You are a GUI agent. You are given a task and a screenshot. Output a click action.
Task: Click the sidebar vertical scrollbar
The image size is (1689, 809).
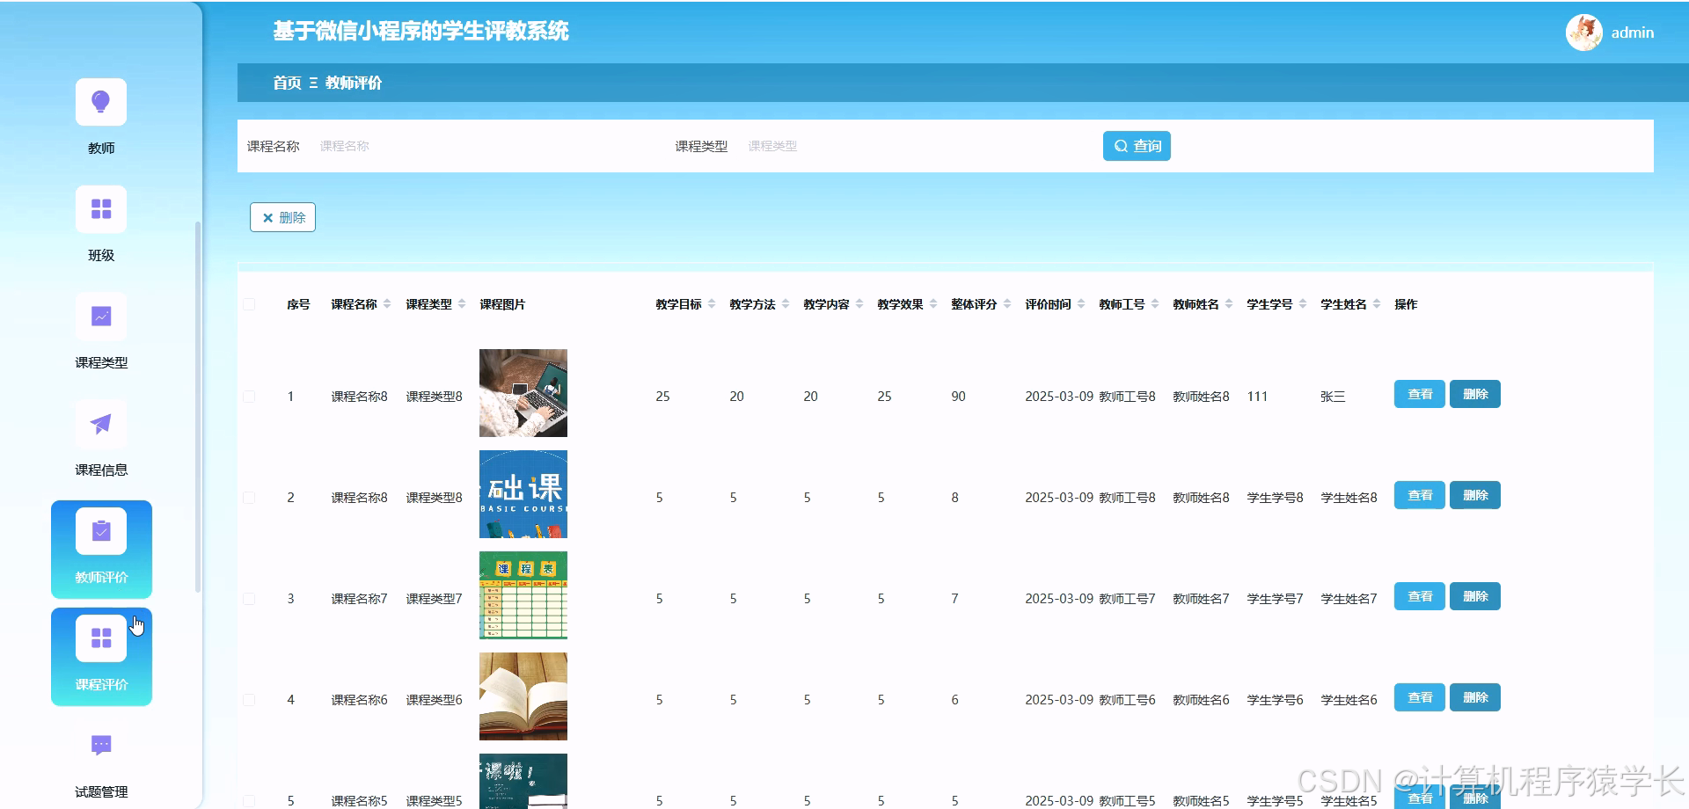[198, 406]
